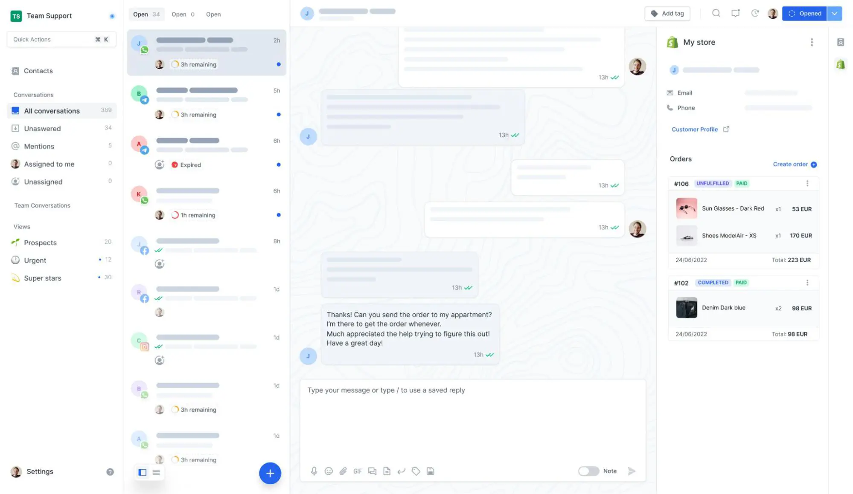Click the send arrow icon
The width and height of the screenshot is (853, 494).
[x=632, y=471]
